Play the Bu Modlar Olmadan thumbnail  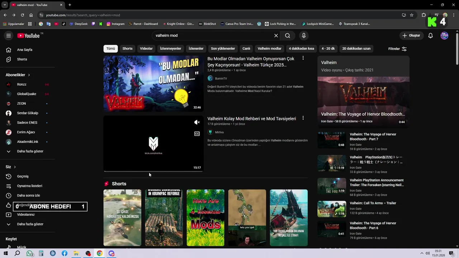tap(153, 83)
